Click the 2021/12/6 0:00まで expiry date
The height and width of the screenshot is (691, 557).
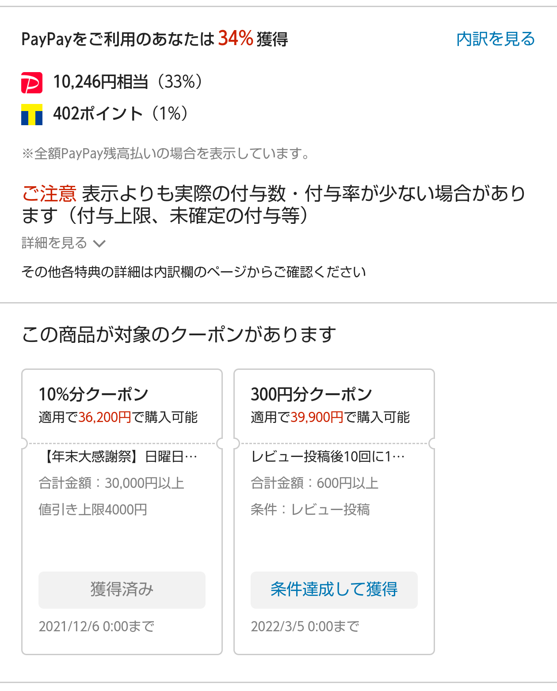coord(96,626)
